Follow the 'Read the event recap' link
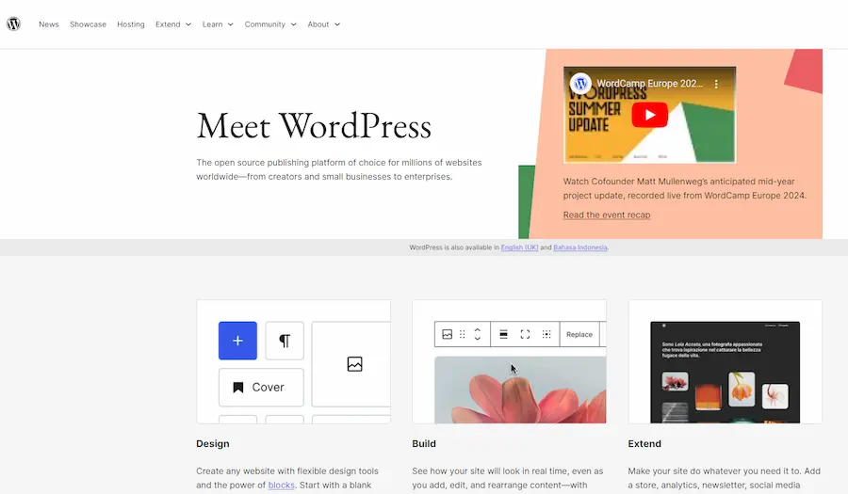Image resolution: width=848 pixels, height=494 pixels. 606,215
